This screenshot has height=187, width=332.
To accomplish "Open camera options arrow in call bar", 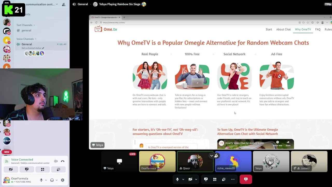I will click(x=196, y=179).
